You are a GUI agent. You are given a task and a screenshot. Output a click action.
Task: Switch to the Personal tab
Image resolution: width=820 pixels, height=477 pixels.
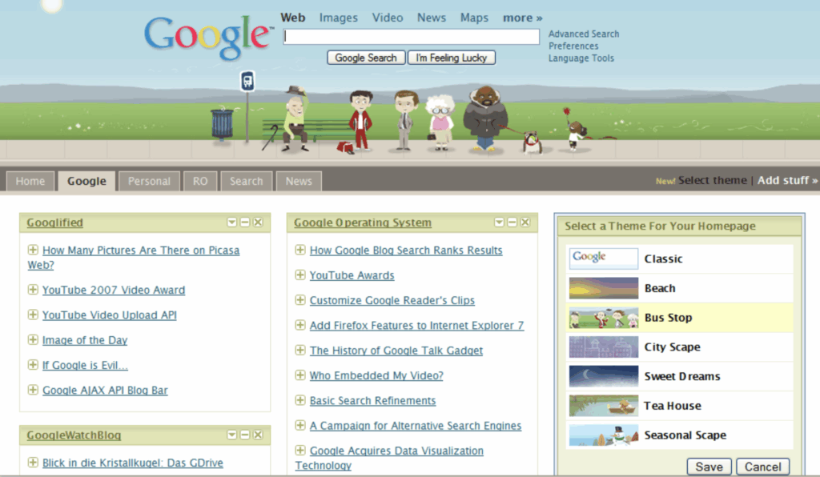[148, 181]
